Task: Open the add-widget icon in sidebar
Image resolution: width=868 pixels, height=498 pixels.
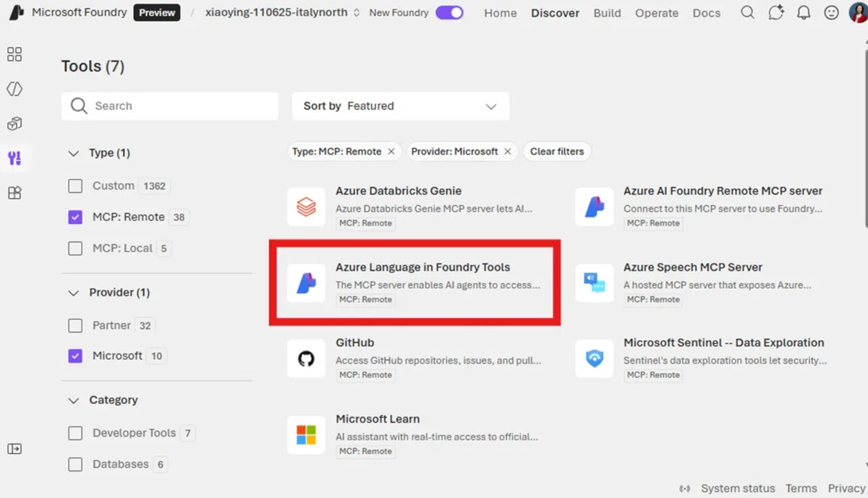Action: 14,193
